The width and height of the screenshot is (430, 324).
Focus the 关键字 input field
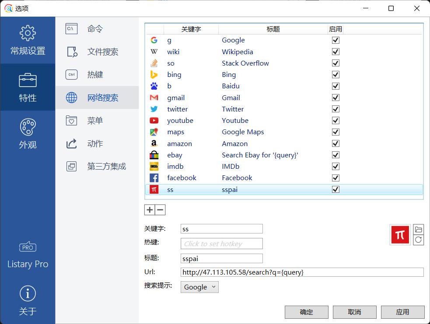click(222, 229)
